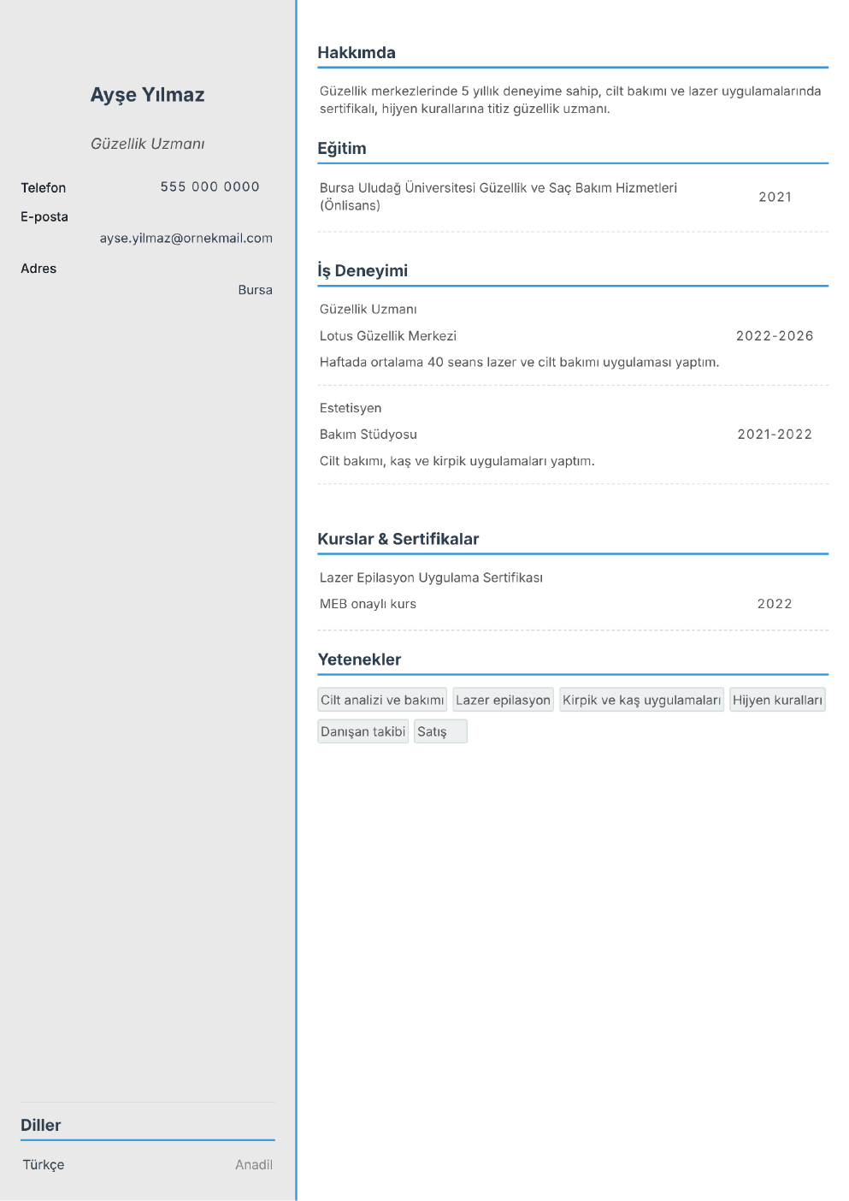Select the E-posta label
The width and height of the screenshot is (849, 1201).
point(44,216)
